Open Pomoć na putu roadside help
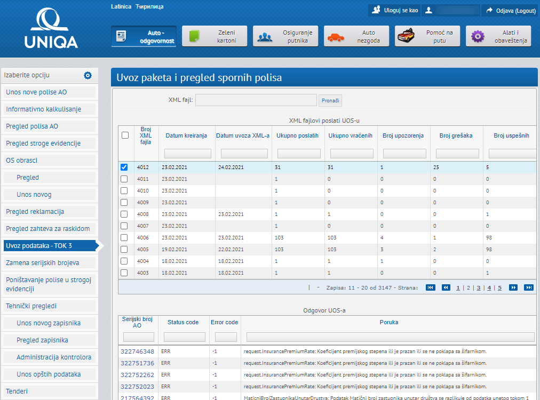 click(427, 36)
